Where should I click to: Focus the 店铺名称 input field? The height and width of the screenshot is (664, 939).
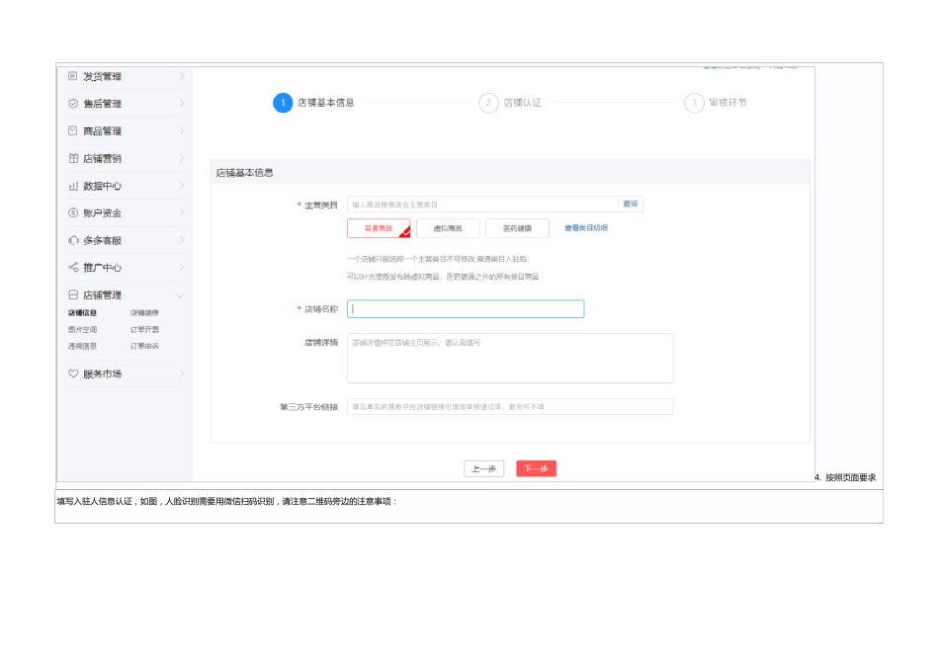tap(466, 309)
